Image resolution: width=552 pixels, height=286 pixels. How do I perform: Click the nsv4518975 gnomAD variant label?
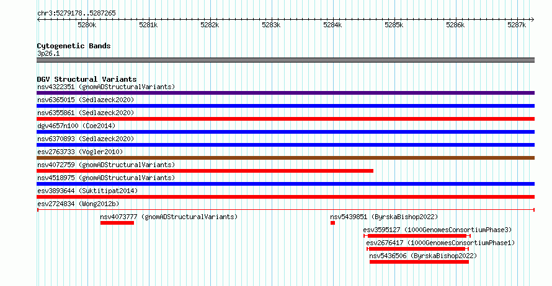click(106, 178)
